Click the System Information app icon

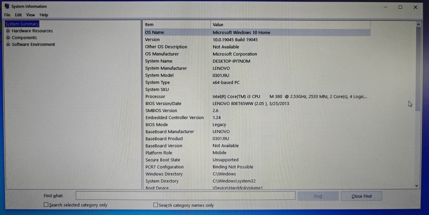pos(7,6)
